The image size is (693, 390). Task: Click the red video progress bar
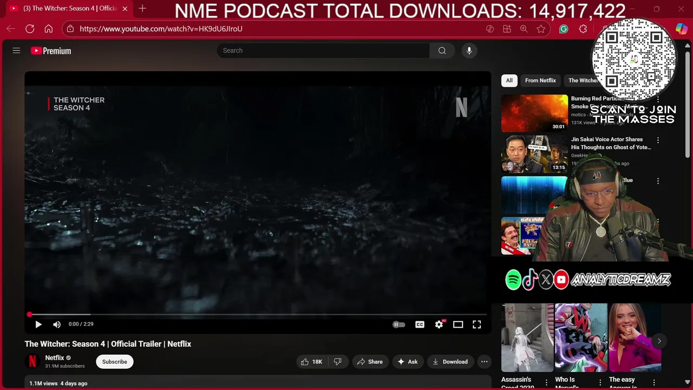[x=258, y=314]
